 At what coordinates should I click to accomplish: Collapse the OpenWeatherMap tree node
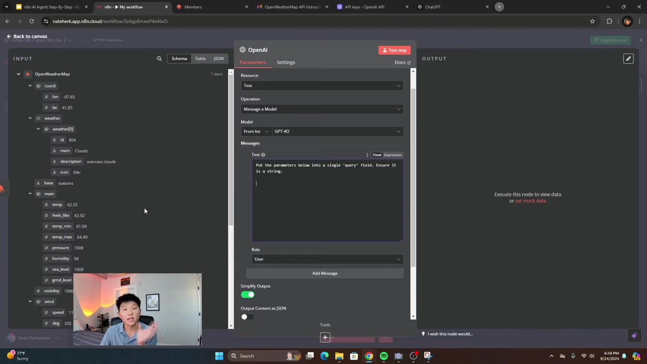(x=18, y=74)
